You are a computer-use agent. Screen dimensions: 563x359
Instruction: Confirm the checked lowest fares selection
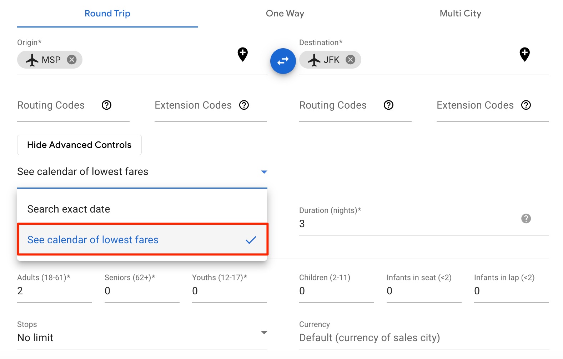(x=251, y=240)
